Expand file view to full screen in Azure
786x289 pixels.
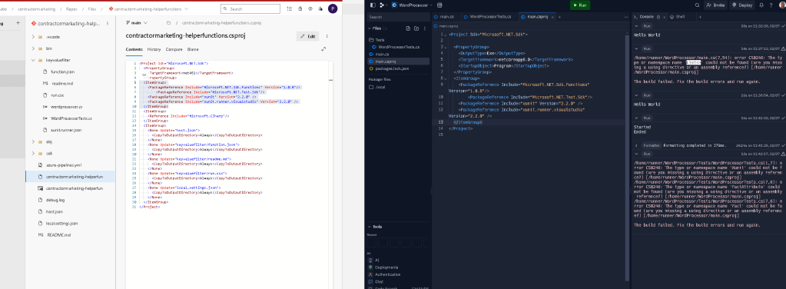(323, 49)
